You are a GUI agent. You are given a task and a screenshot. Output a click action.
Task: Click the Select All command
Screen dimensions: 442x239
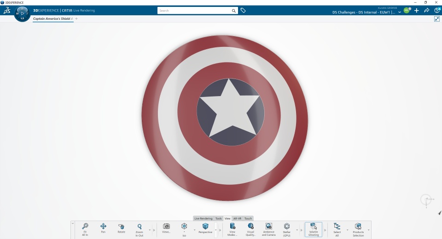tap(337, 229)
